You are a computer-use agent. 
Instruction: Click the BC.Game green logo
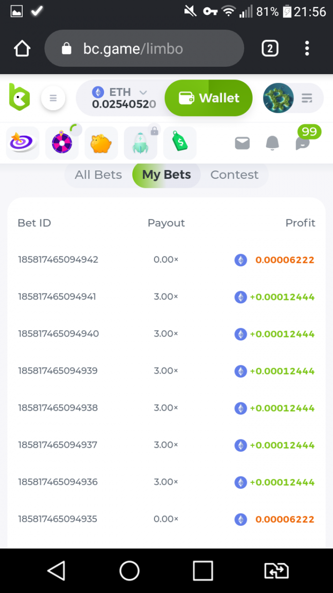(x=20, y=96)
